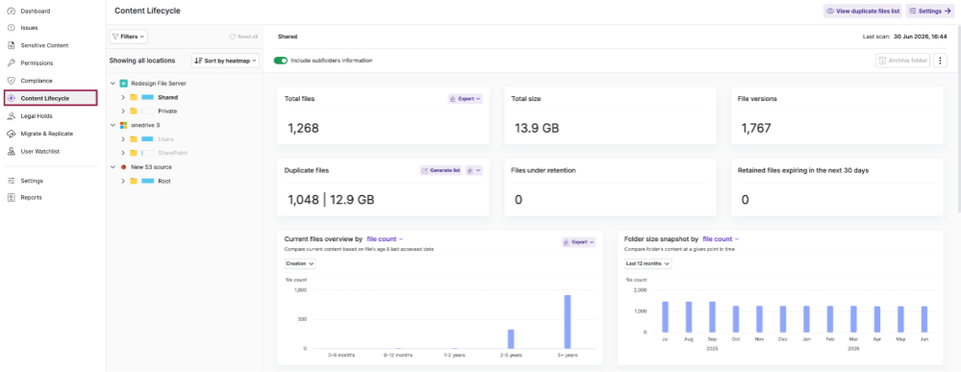Image resolution: width=961 pixels, height=372 pixels.
Task: Click the Settings sliders icon in sidebar
Action: coord(11,181)
